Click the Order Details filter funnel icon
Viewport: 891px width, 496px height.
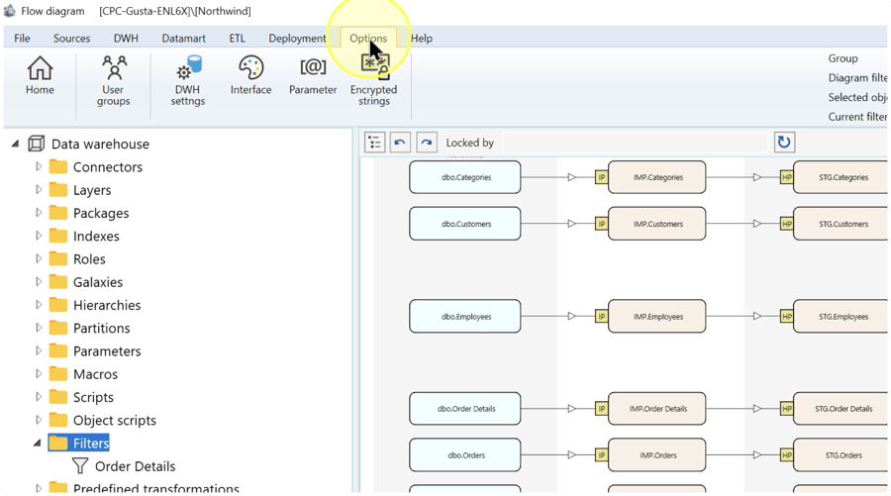(x=80, y=466)
